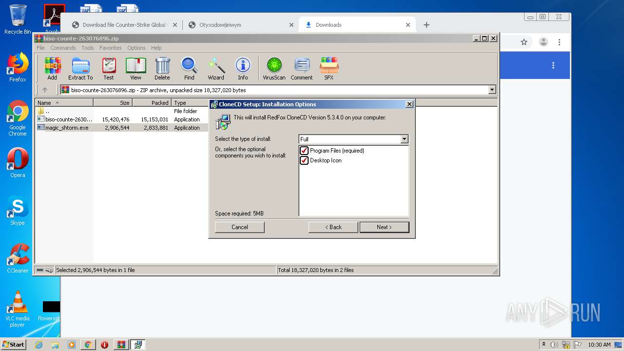Click the Delete recycle bin icon
Viewport: 624px width, 351px height.
(162, 69)
